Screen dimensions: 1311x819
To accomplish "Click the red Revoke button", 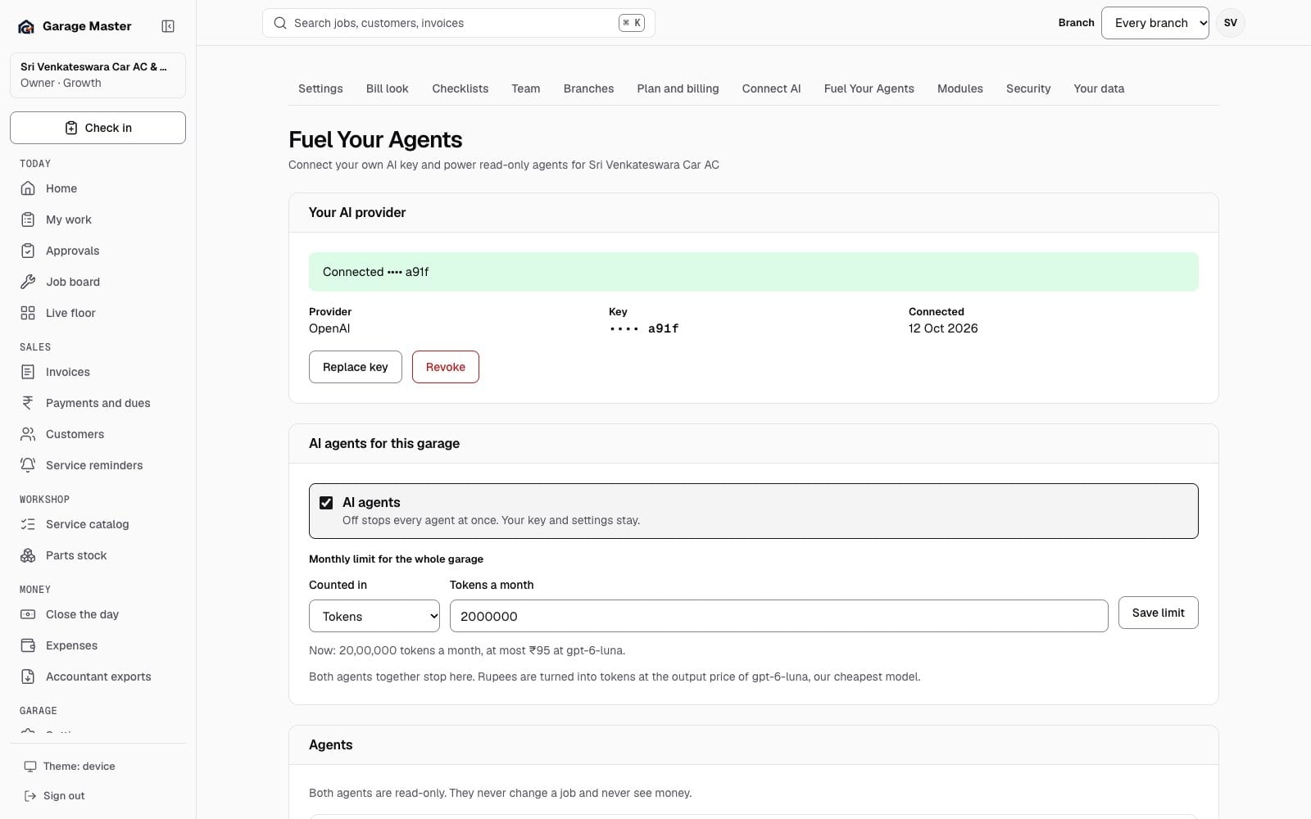I will 446,367.
